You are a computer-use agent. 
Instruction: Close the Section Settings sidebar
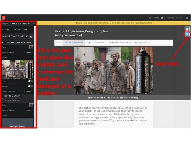pyautogui.click(x=34, y=24)
